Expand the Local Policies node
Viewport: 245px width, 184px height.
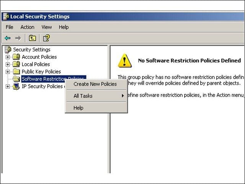coord(8,64)
